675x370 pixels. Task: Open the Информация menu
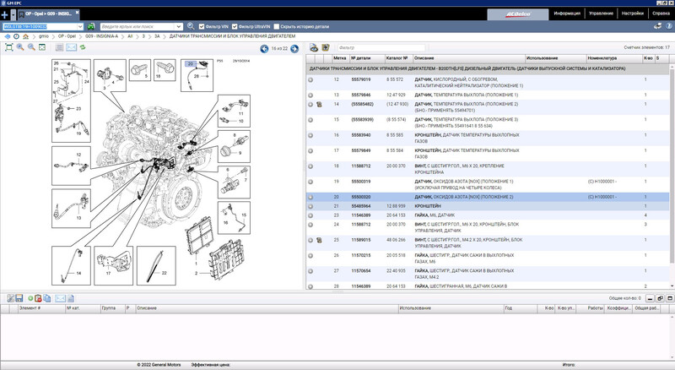(x=567, y=14)
